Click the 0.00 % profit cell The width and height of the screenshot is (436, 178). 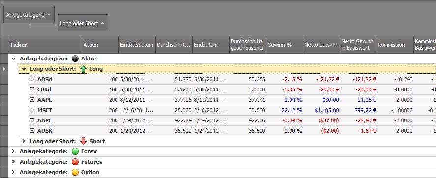[285, 131]
